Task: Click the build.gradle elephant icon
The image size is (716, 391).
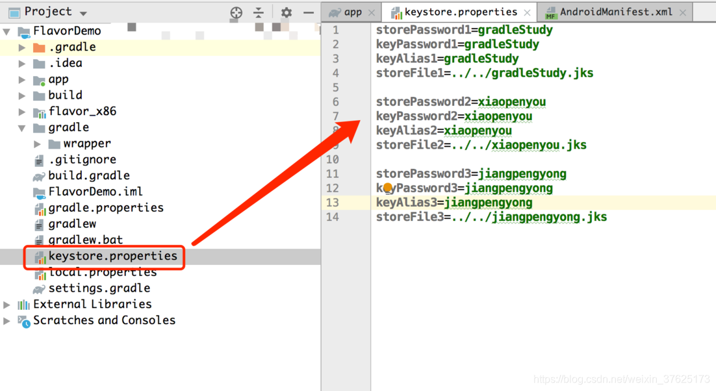Action: (39, 176)
